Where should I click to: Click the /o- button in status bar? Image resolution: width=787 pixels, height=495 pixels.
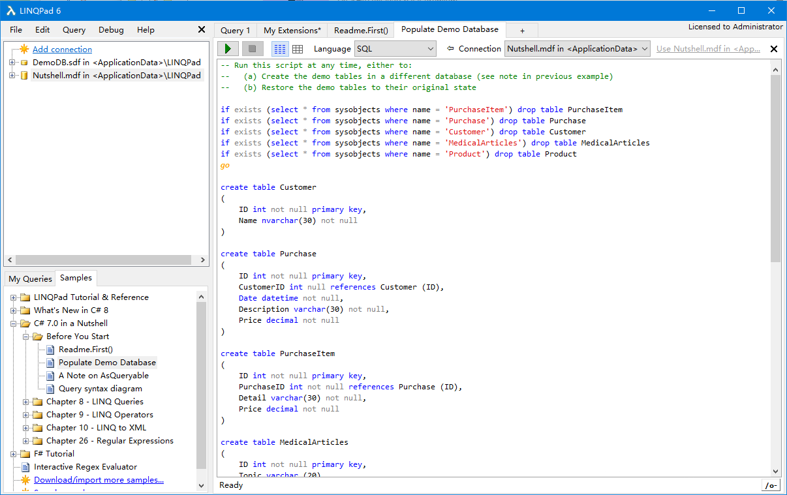pos(771,485)
